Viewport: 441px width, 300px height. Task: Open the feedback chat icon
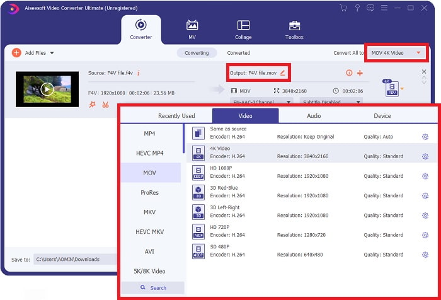pyautogui.click(x=370, y=8)
